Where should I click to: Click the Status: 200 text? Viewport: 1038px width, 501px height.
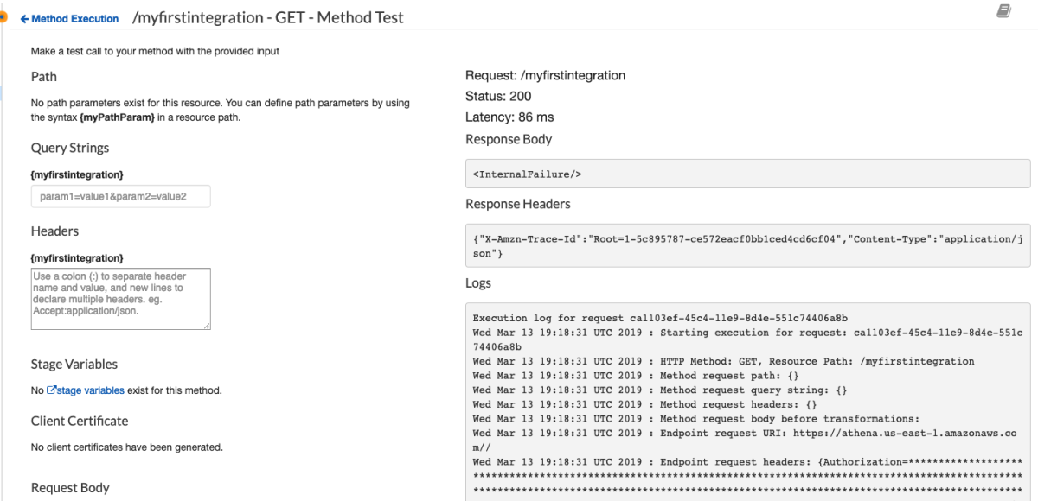(x=498, y=96)
